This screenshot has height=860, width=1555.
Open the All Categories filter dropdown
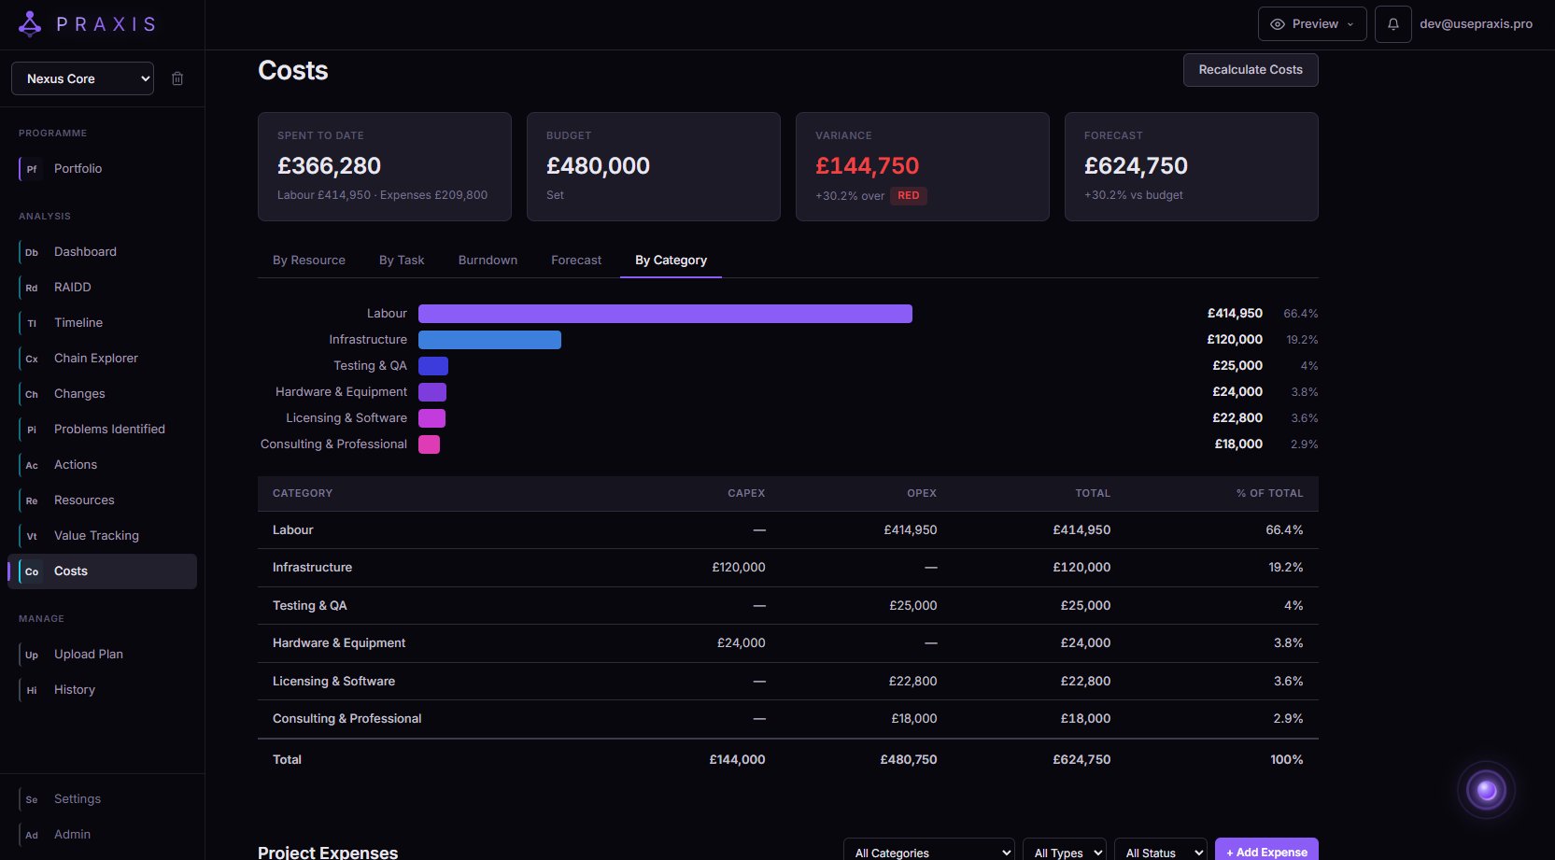928,852
